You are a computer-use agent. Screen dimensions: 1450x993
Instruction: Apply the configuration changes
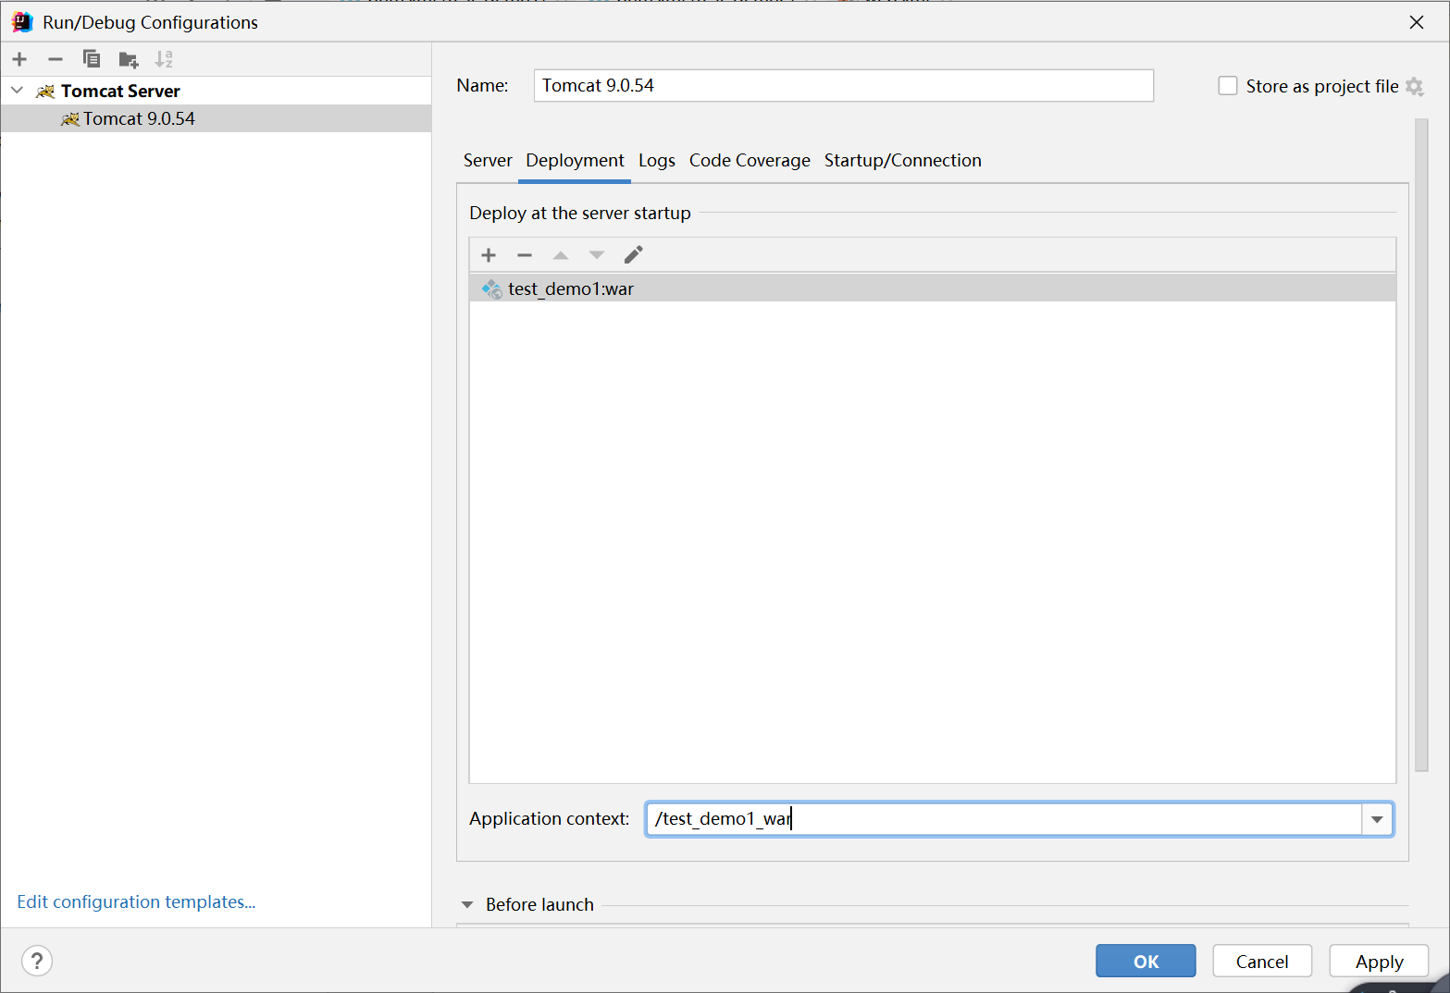(x=1379, y=961)
